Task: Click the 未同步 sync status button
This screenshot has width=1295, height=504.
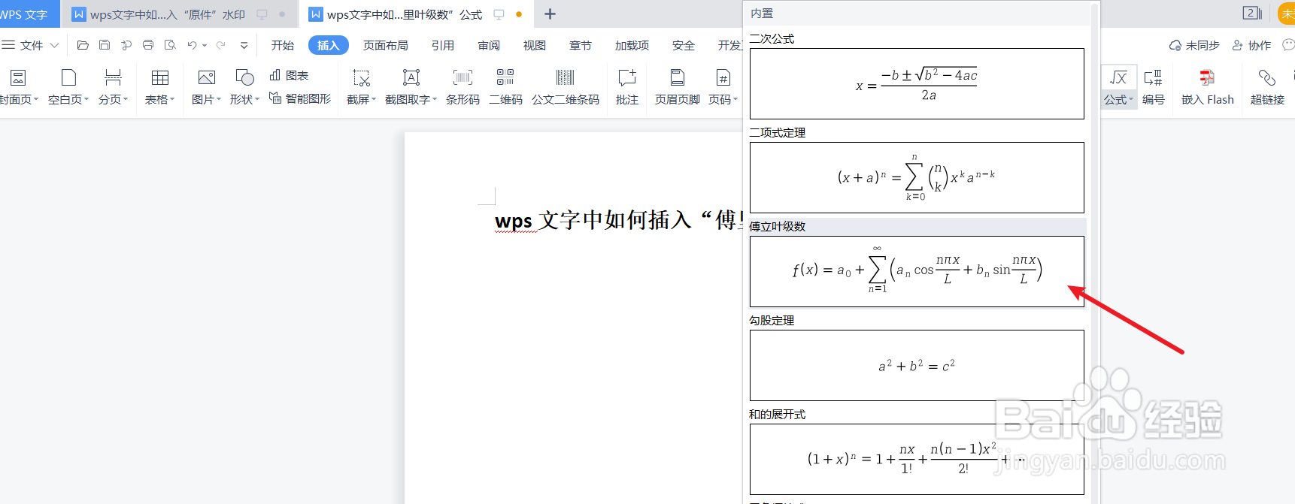Action: coord(1194,45)
